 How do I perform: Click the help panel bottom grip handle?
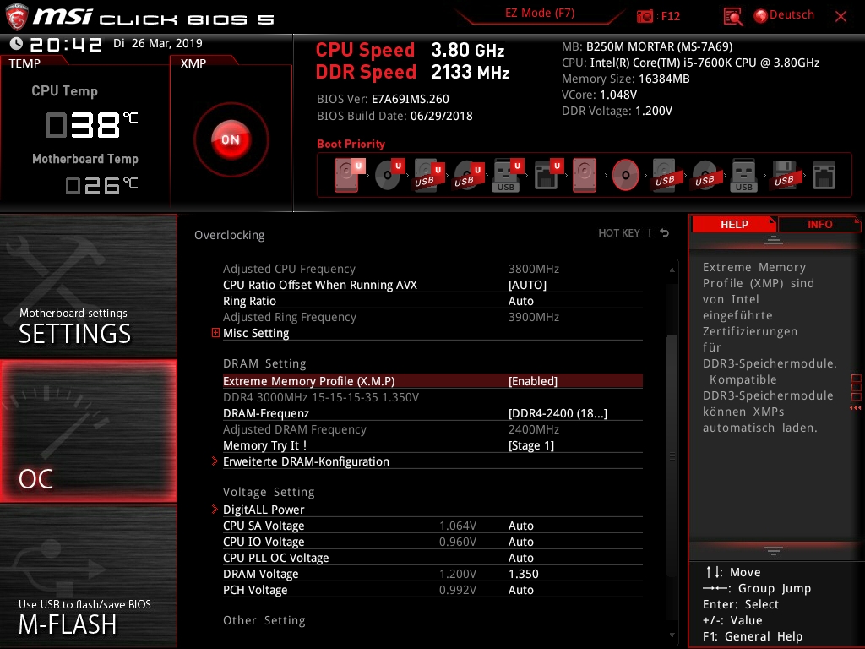pyautogui.click(x=774, y=550)
